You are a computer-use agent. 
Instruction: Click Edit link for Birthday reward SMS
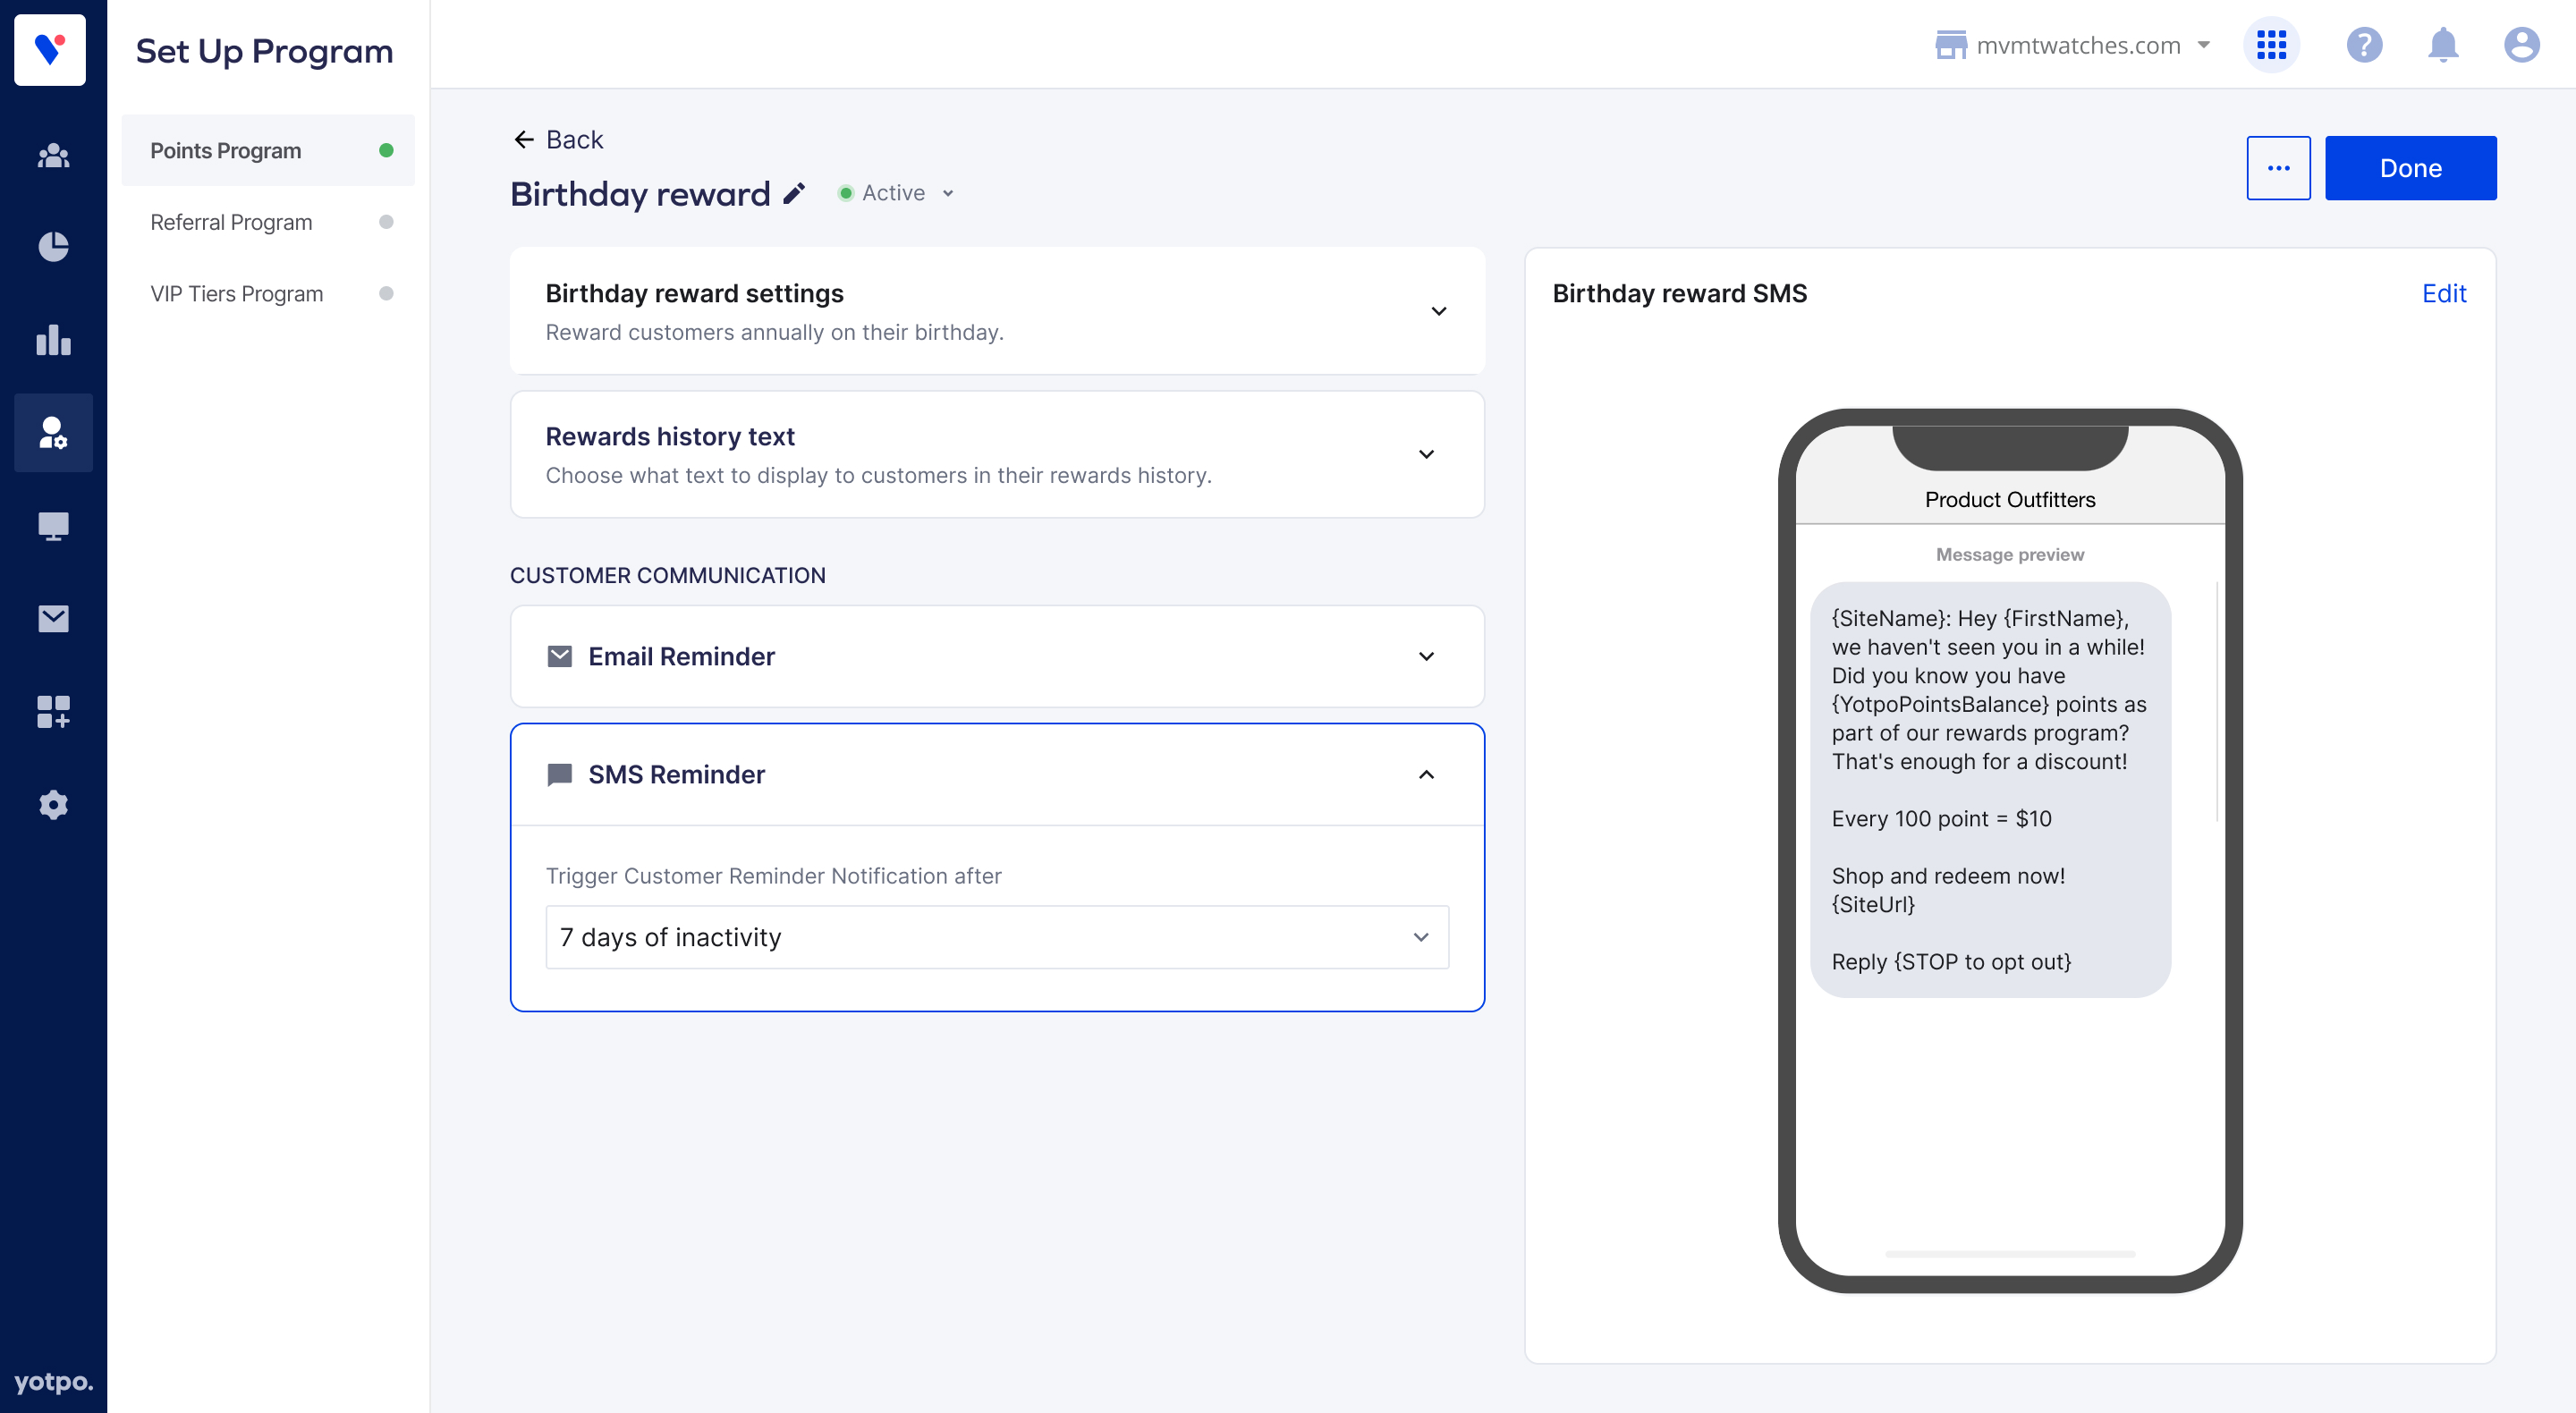click(x=2443, y=293)
